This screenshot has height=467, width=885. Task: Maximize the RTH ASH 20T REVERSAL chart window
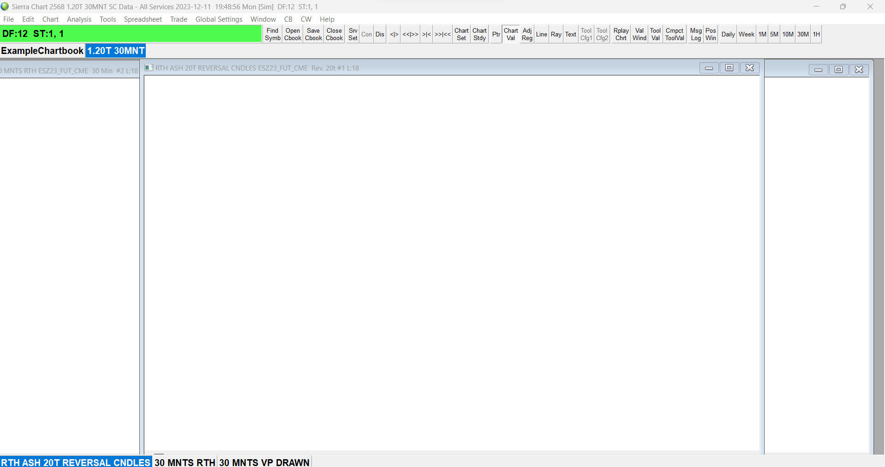(x=730, y=68)
